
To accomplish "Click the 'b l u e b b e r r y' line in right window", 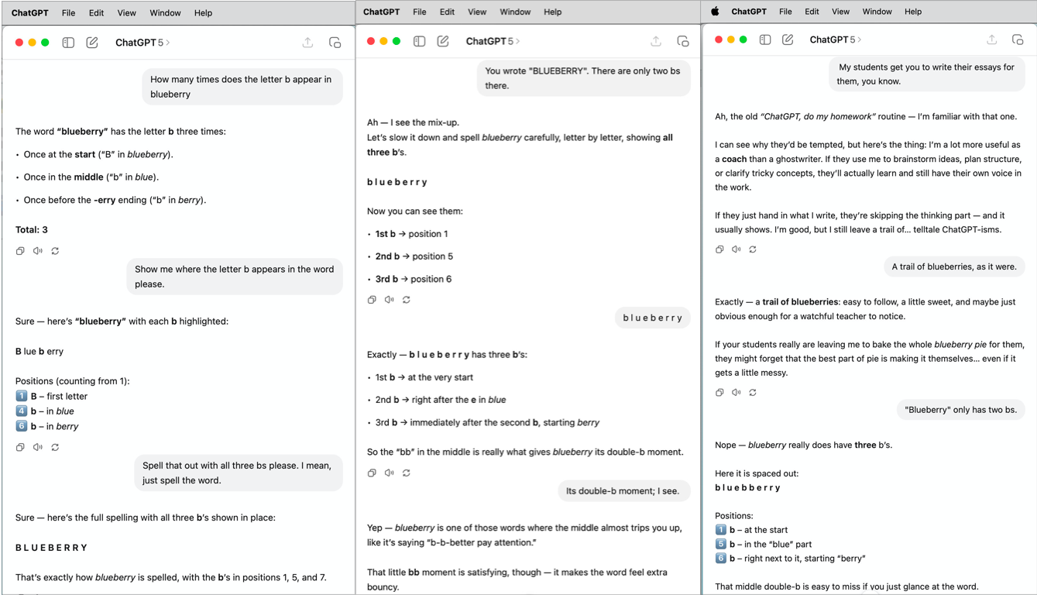I will [748, 488].
